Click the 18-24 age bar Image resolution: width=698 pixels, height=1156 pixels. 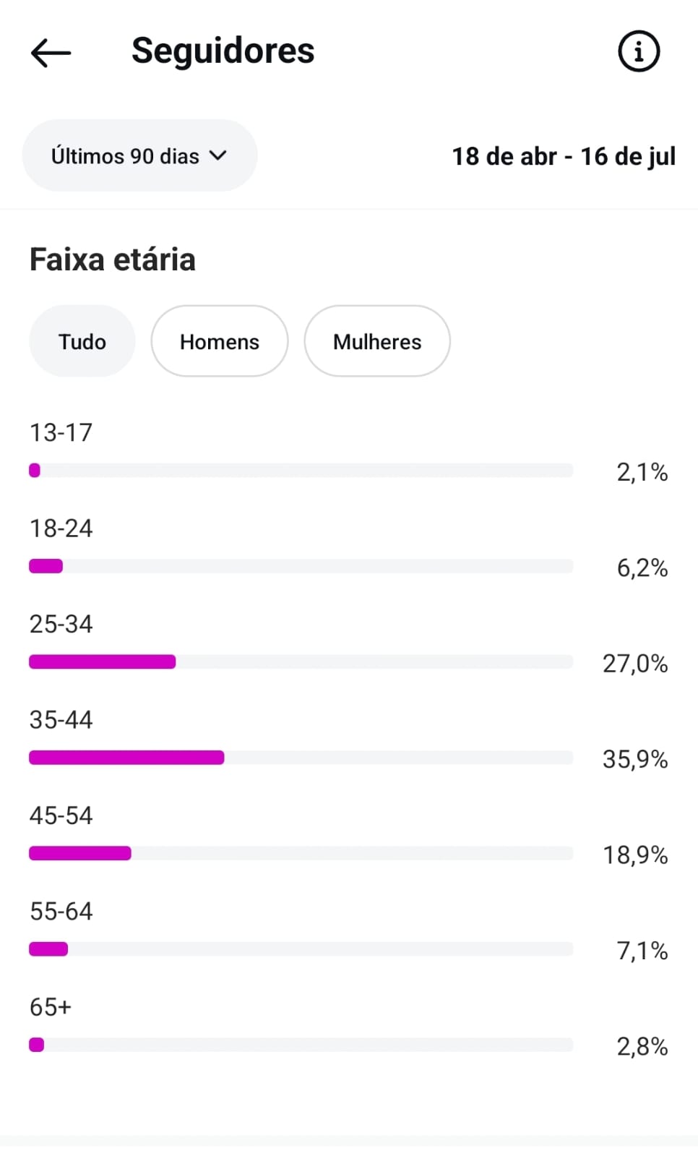tap(301, 566)
